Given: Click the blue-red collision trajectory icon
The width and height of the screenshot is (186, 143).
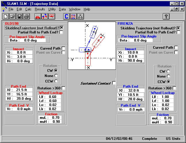Looking at the screenshot, I should click(x=45, y=16).
